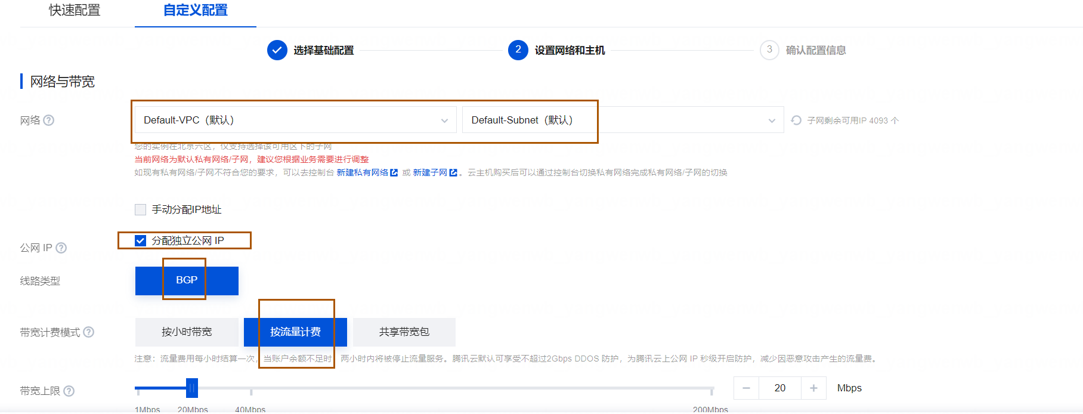Choose the 共享带宽包 billing mode
The image size is (1083, 414).
tap(404, 332)
